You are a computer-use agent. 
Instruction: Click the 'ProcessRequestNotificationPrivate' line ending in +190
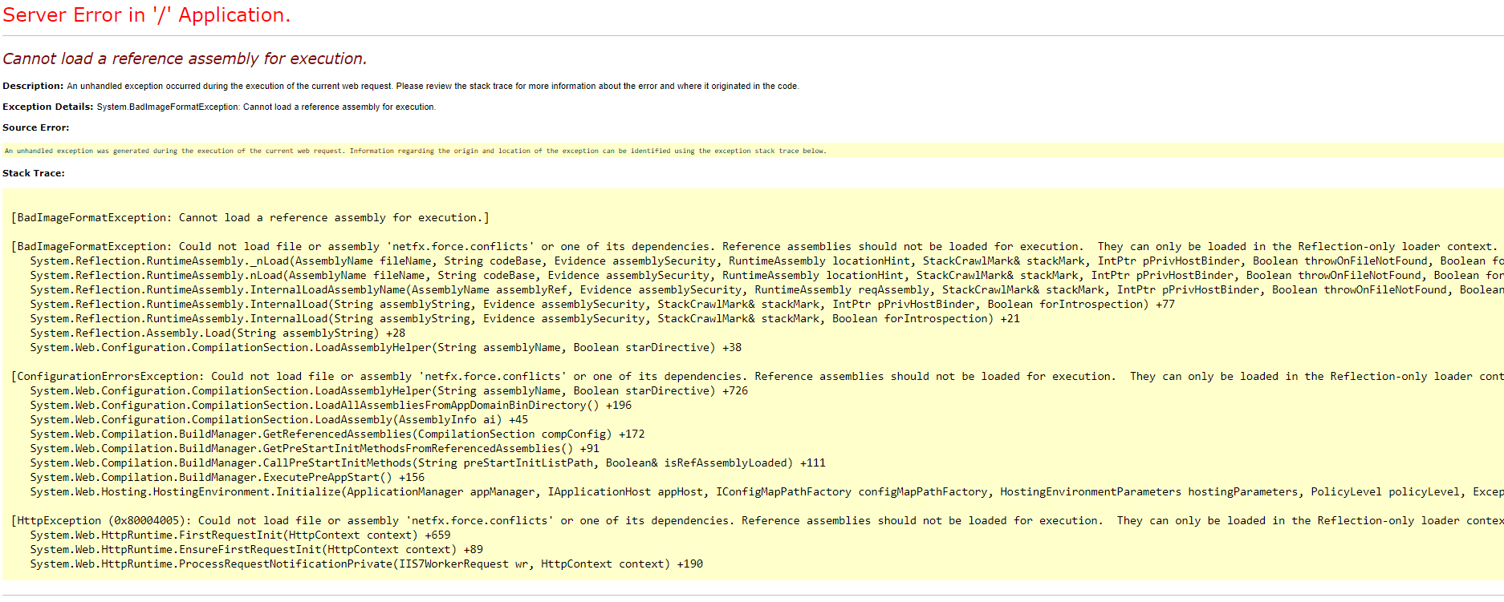[x=367, y=564]
